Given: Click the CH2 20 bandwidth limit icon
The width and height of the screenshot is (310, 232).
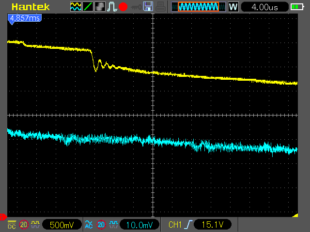Looking at the screenshot, I should point(101,225).
